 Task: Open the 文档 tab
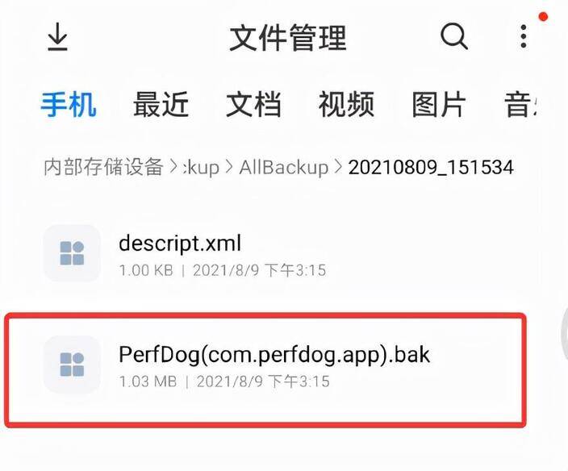(x=253, y=104)
